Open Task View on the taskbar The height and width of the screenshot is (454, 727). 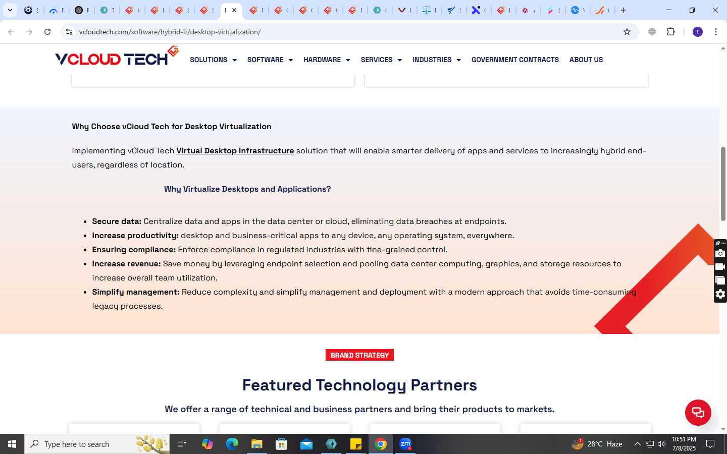182,444
